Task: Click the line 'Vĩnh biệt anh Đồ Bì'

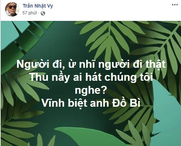Action: pyautogui.click(x=91, y=103)
